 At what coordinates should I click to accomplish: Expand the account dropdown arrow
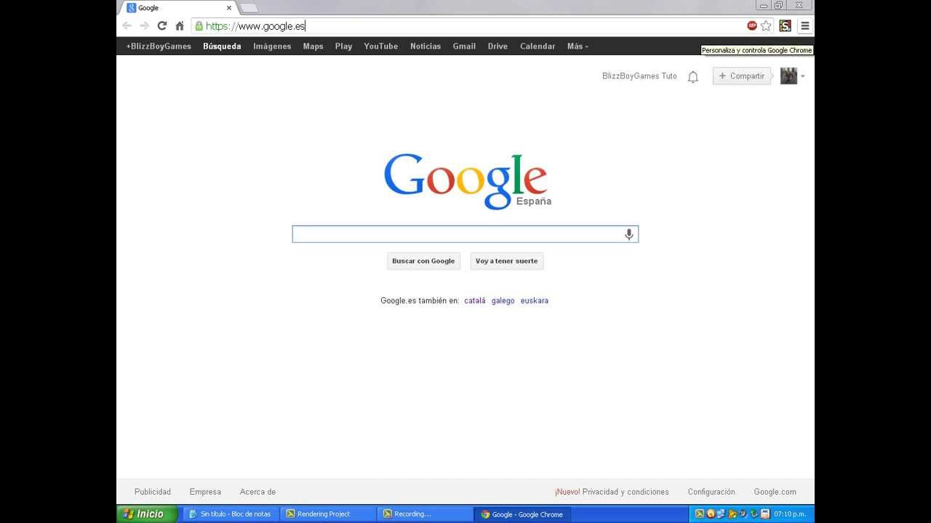[802, 76]
